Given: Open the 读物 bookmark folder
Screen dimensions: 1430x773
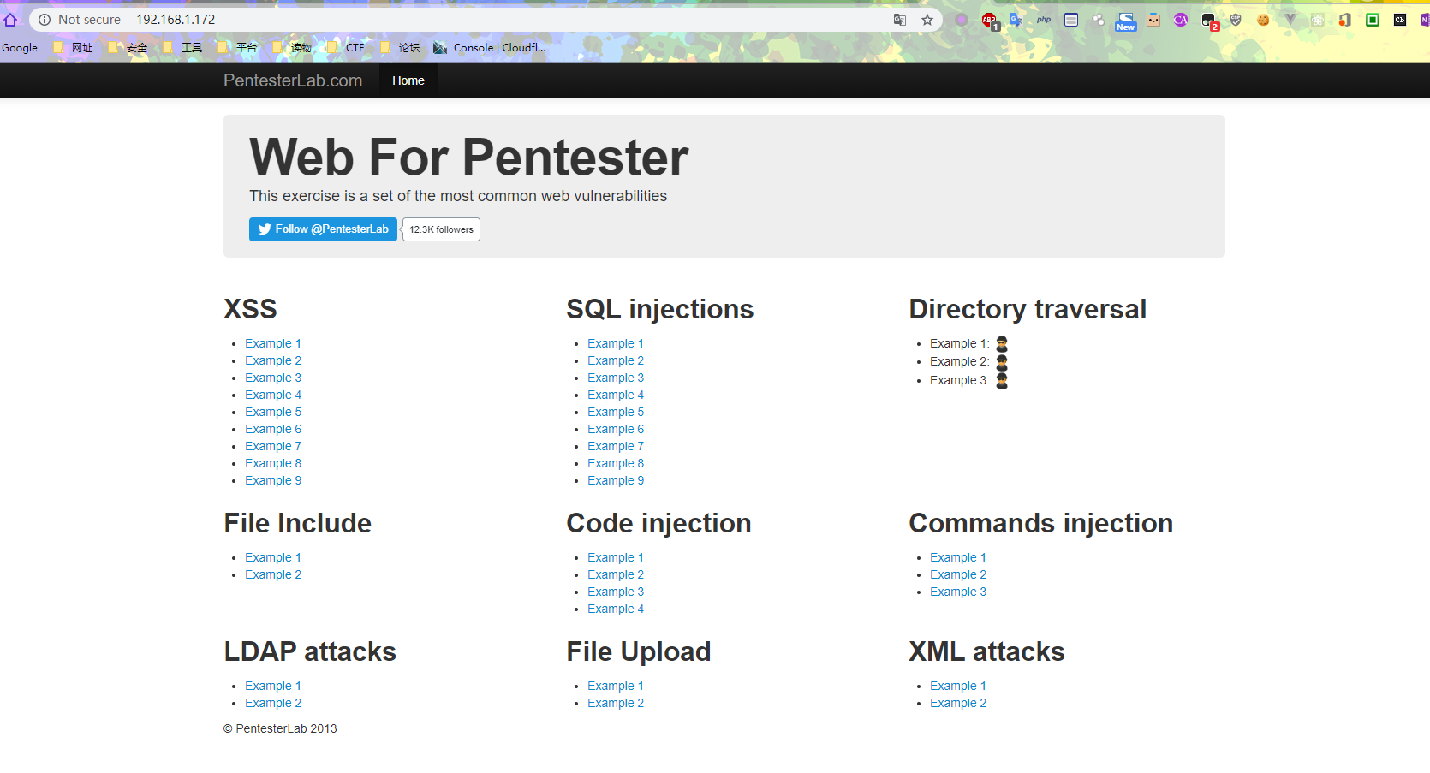Looking at the screenshot, I should point(292,48).
